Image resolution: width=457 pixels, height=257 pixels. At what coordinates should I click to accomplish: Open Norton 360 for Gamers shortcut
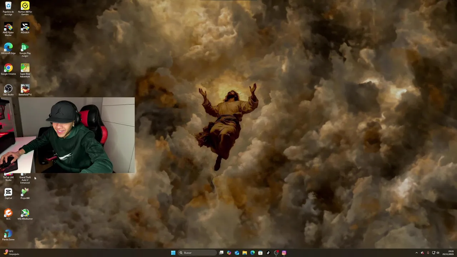pos(25,8)
